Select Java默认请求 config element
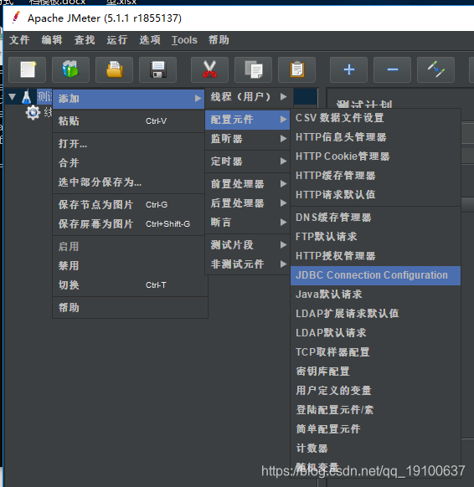 tap(375, 295)
